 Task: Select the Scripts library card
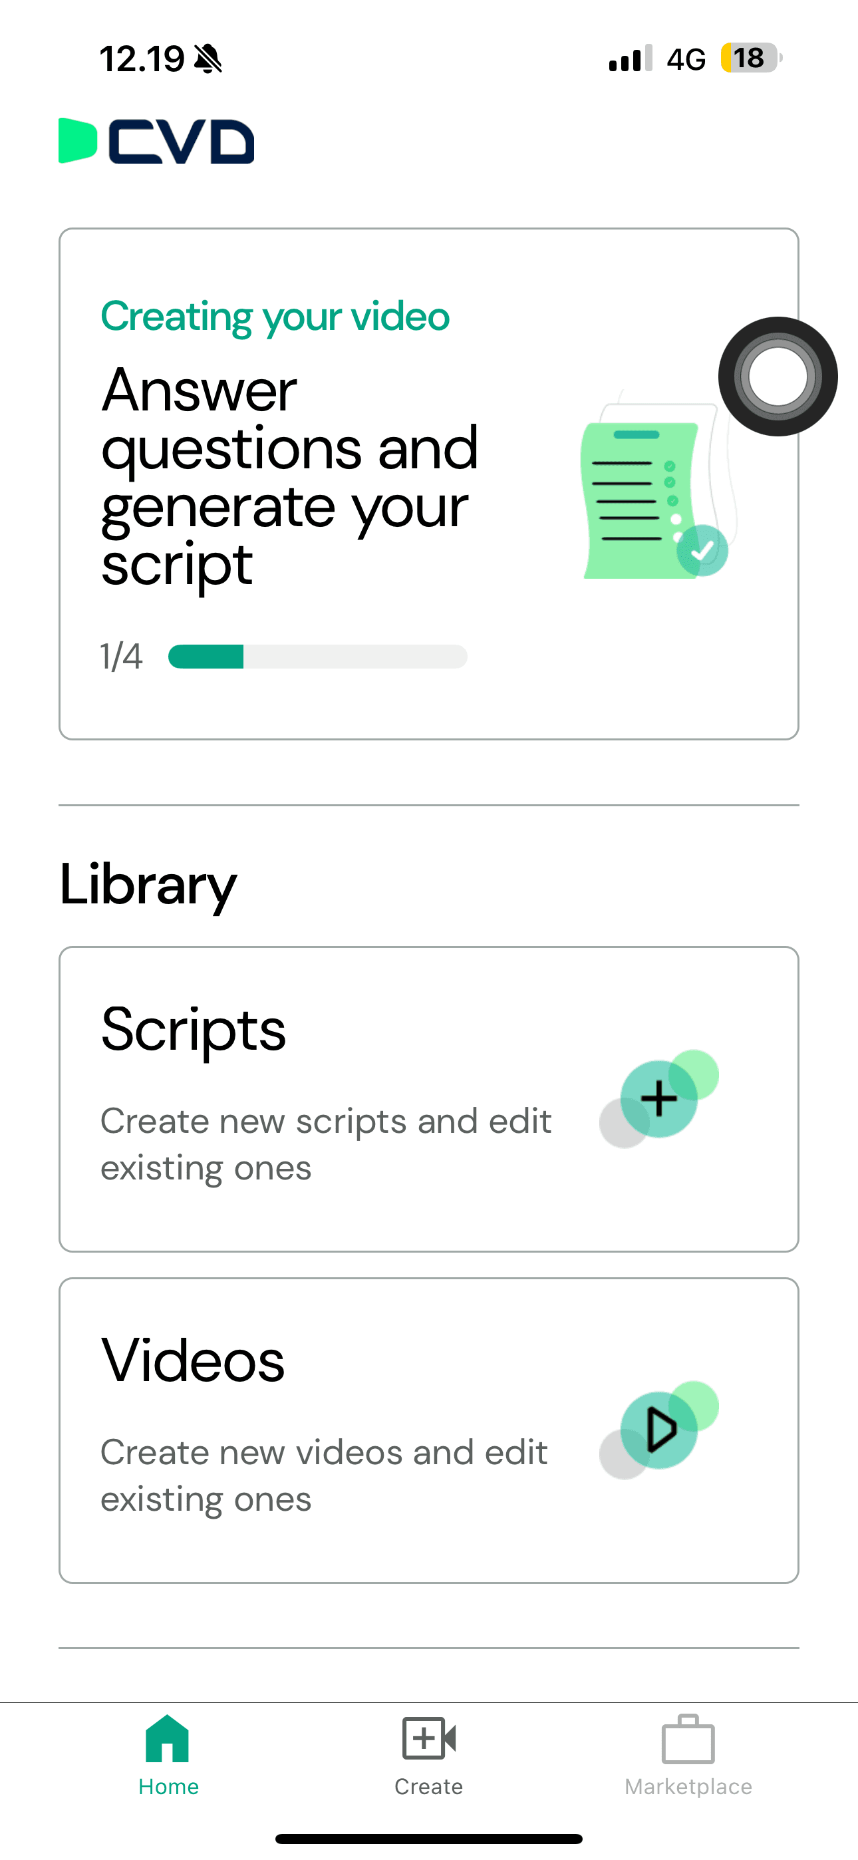pos(429,1098)
